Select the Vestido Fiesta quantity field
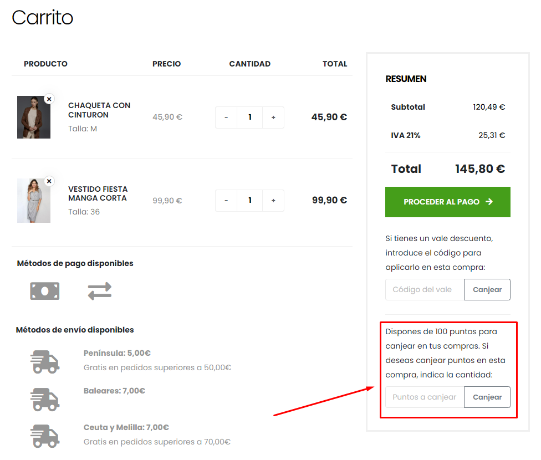 tap(250, 201)
